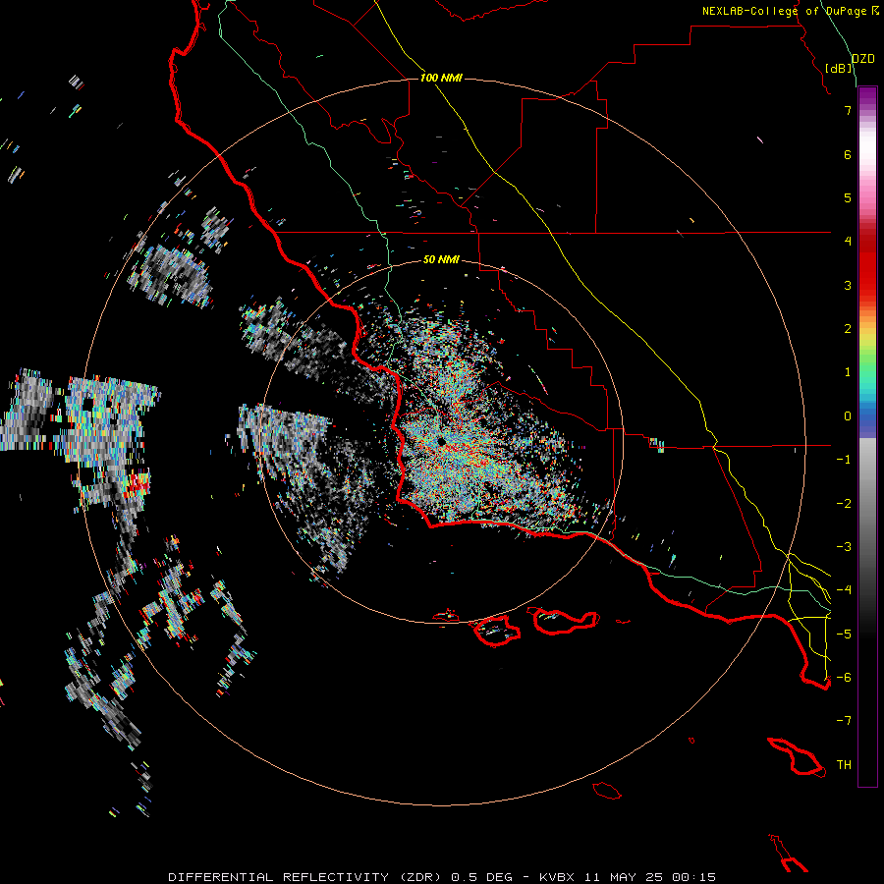884x884 pixels.
Task: Click the -1 value on color scale
Action: [x=844, y=460]
